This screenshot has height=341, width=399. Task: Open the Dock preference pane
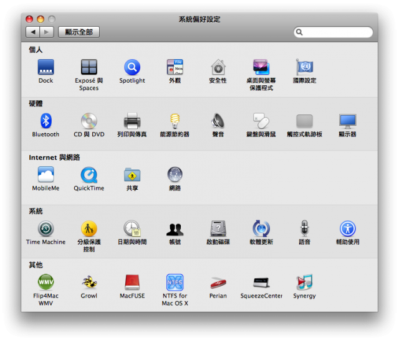(x=46, y=67)
